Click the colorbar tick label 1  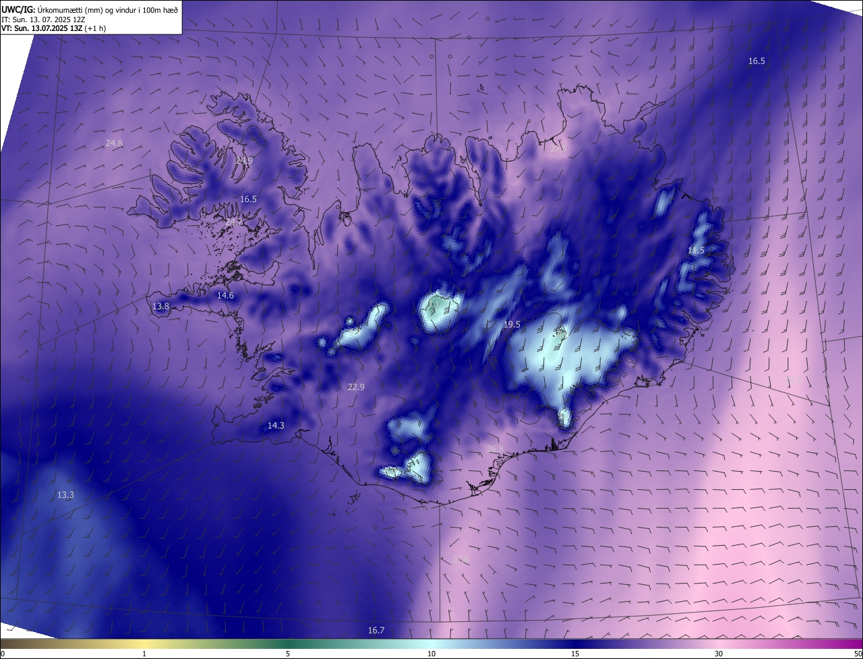click(144, 654)
